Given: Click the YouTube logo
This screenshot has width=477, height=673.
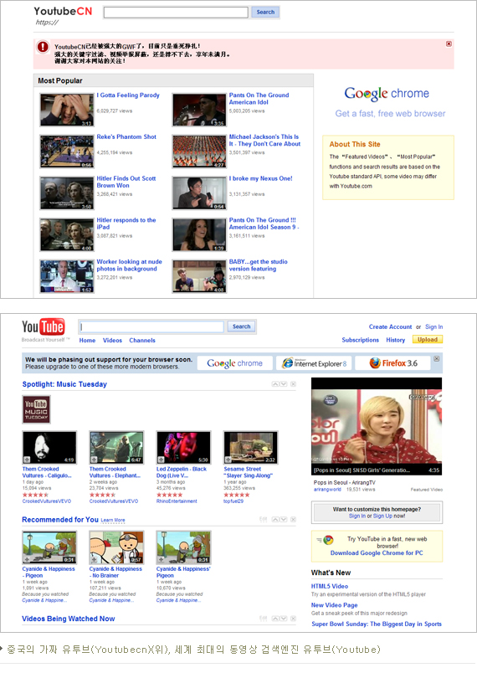Looking at the screenshot, I should click(44, 327).
